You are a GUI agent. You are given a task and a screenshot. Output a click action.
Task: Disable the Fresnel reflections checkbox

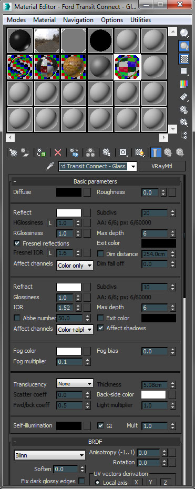coord(17,243)
